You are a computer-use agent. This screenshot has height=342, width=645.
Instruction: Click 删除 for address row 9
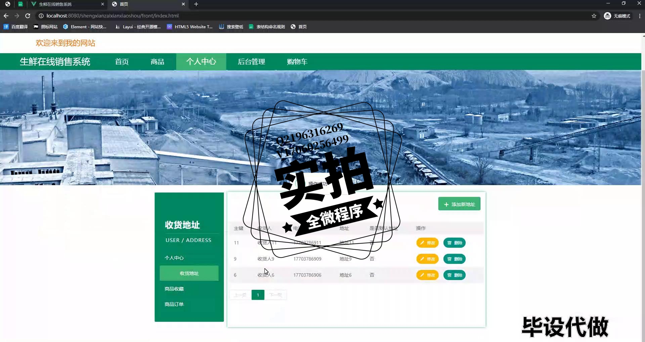pos(454,259)
